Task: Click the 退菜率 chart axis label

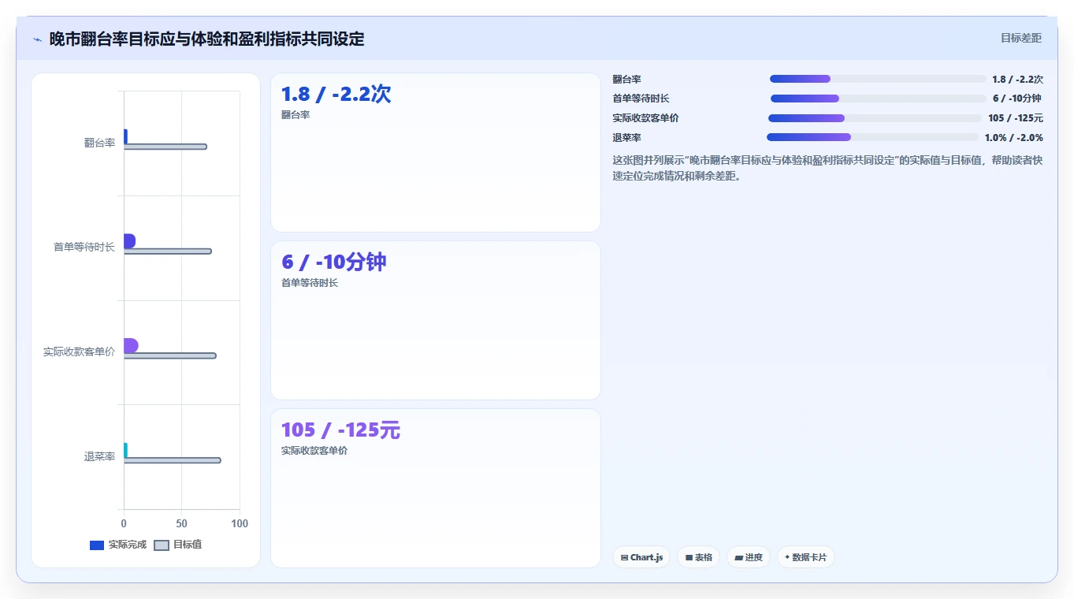Action: coord(99,456)
